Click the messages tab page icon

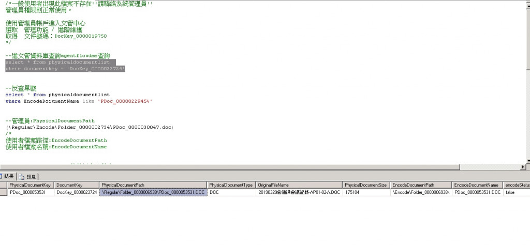[x=22, y=176]
